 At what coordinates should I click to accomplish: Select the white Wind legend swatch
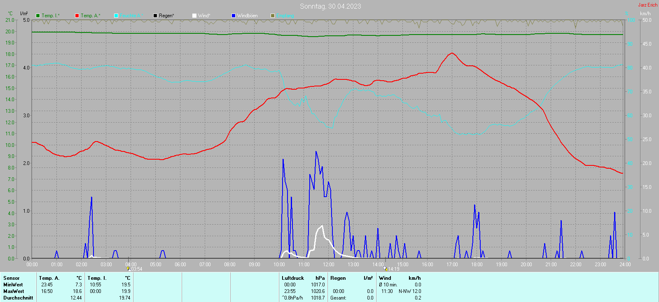(194, 16)
